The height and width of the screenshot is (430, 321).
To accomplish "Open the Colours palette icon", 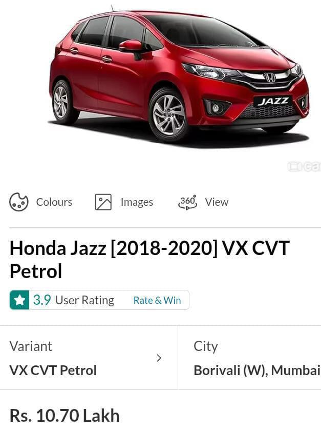I will tap(18, 202).
